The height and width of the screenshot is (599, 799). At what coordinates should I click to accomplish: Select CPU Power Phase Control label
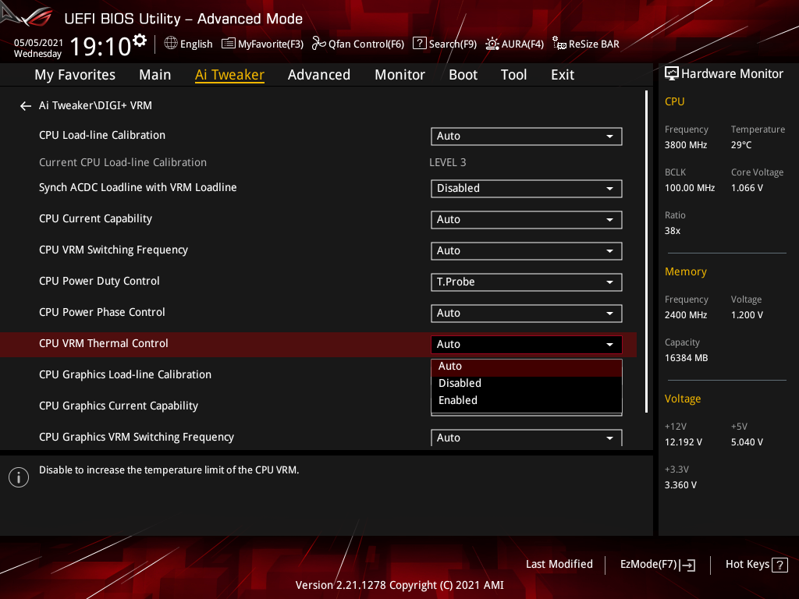coord(102,312)
